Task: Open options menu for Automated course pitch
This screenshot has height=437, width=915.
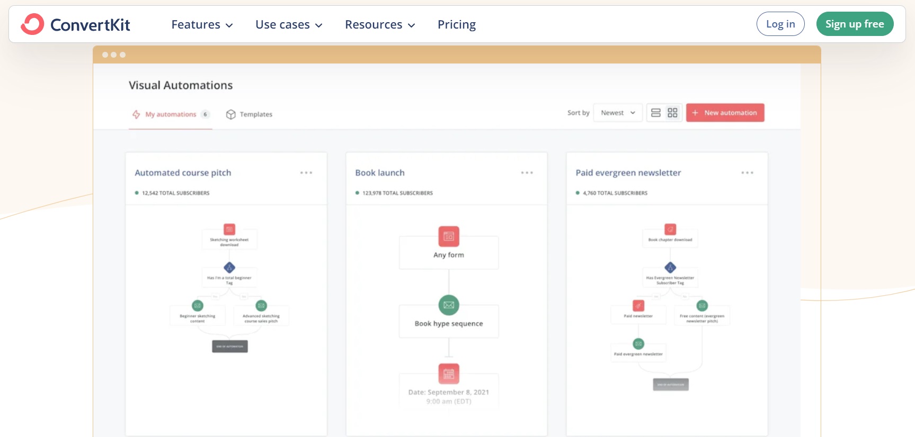Action: [x=306, y=173]
